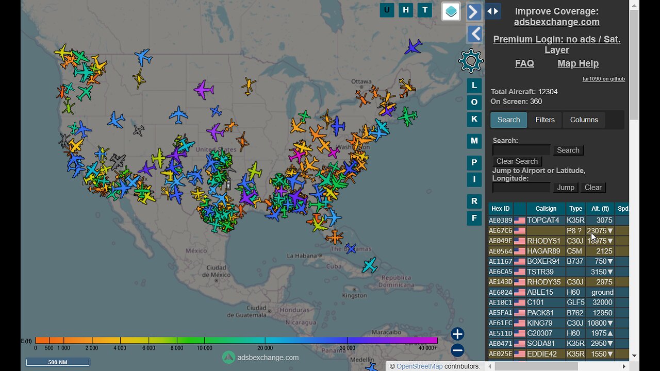Click the Jump button
This screenshot has width=660, height=371.
[566, 188]
